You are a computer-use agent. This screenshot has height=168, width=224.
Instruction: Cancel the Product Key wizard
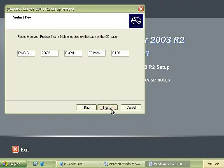pos(131,108)
